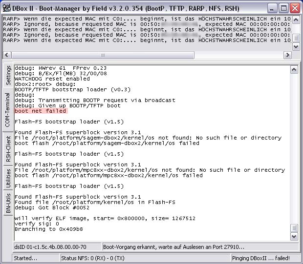Open the RSH-Client tab
This screenshot has height=264, width=303.
click(8, 149)
